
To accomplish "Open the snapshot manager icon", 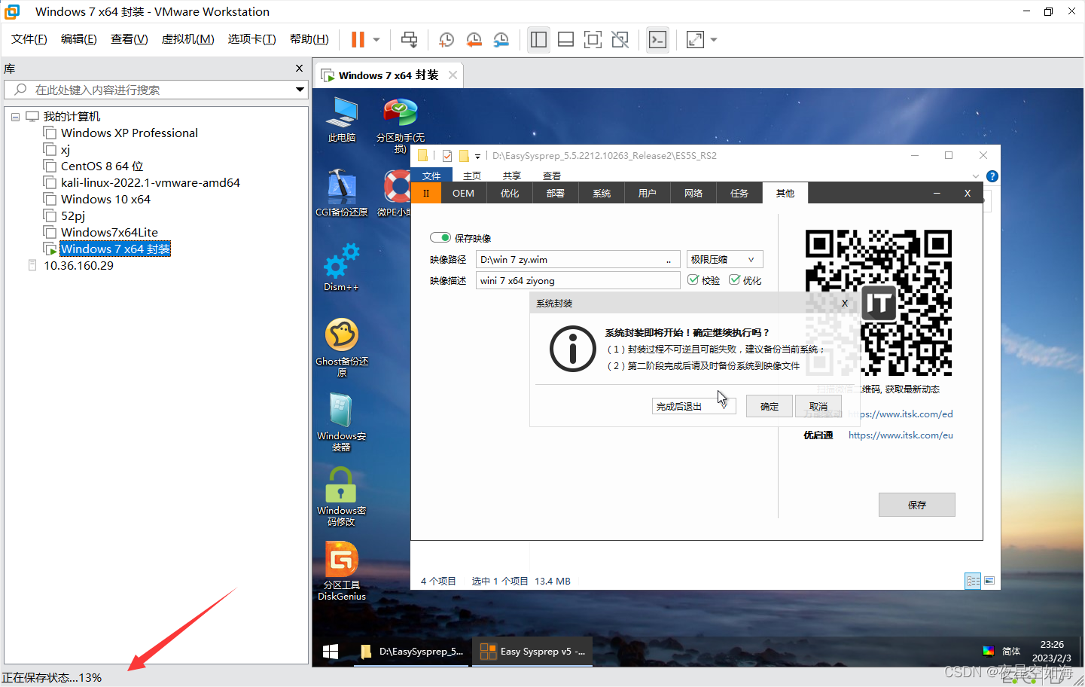I will 501,39.
